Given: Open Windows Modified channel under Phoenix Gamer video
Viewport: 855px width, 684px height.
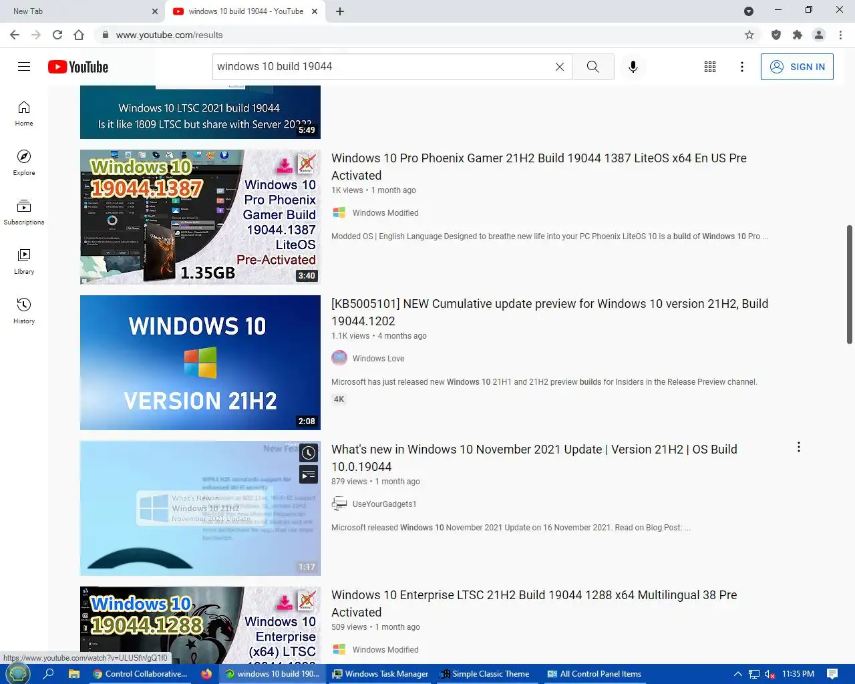Looking at the screenshot, I should click(385, 213).
